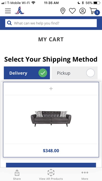Expand the cart item with plus sign
This screenshot has width=102, height=181.
coord(51,89)
